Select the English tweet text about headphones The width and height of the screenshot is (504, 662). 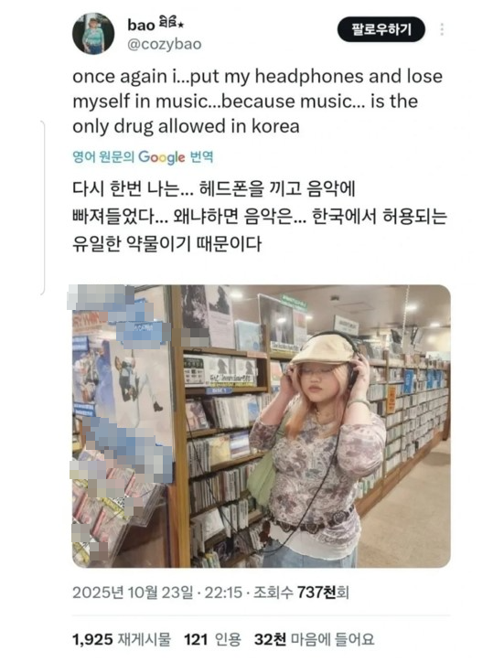pos(258,101)
